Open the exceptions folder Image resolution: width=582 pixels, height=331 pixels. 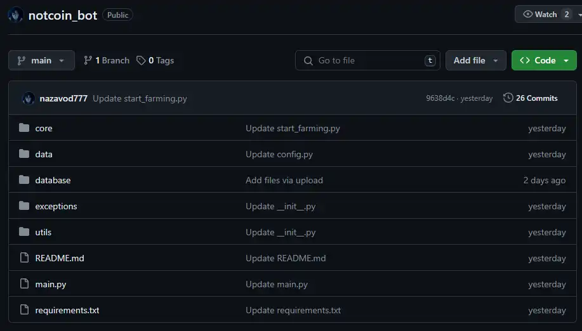point(56,206)
